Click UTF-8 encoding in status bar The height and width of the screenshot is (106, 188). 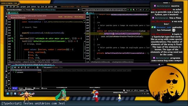136,90
